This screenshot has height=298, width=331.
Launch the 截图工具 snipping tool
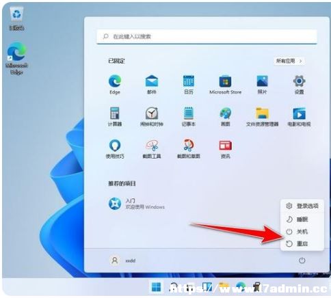click(152, 148)
